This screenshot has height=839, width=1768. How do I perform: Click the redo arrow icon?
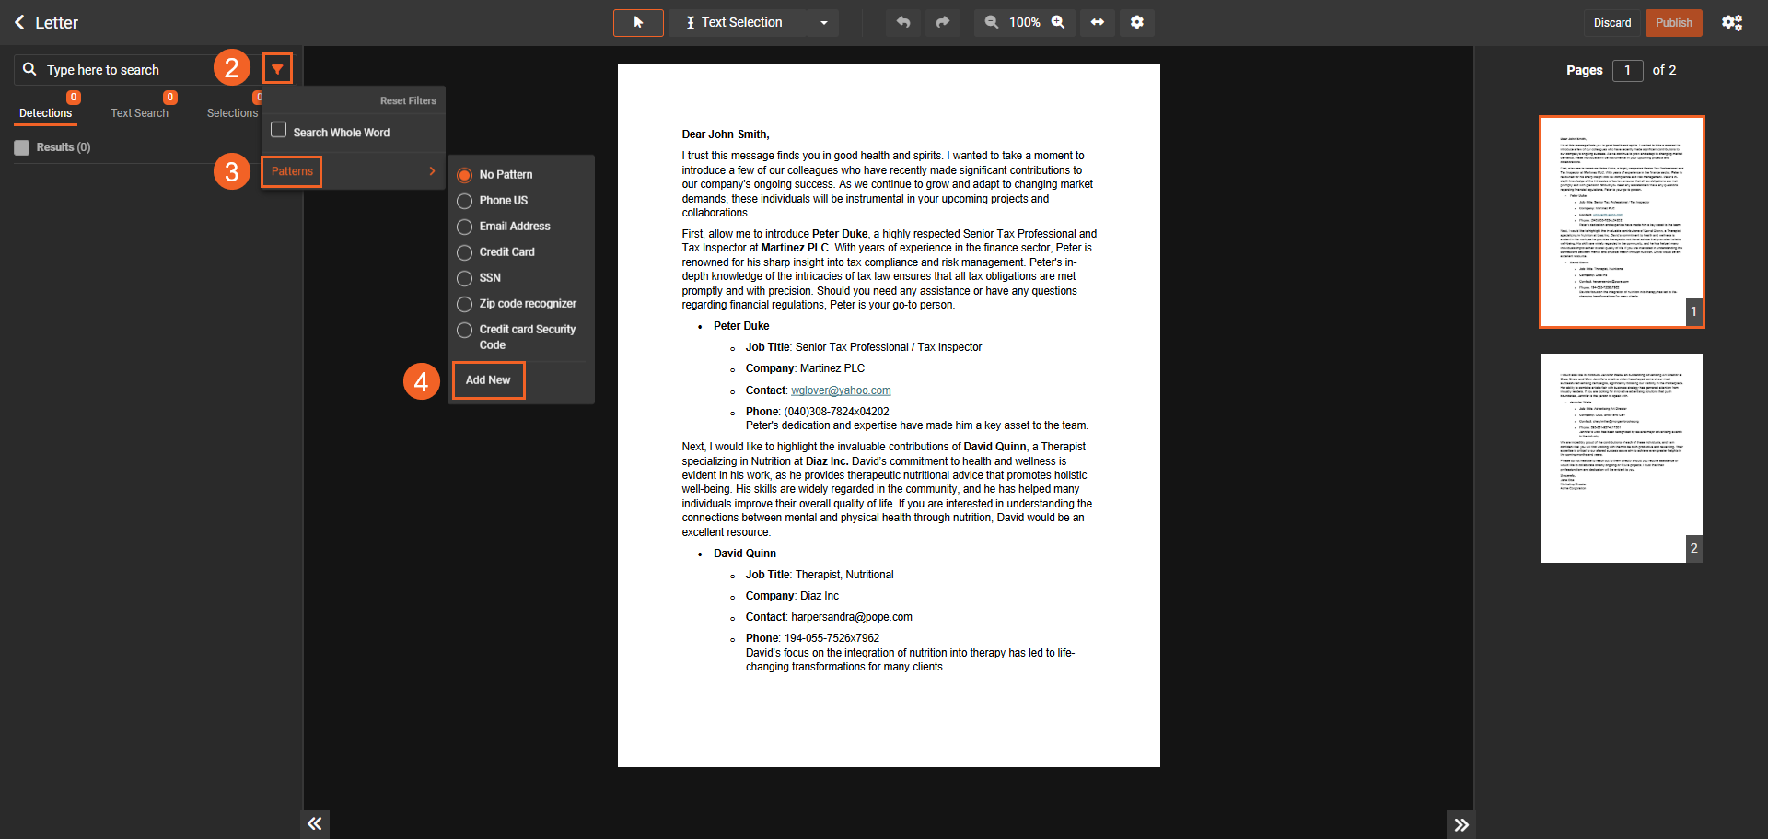click(x=942, y=22)
